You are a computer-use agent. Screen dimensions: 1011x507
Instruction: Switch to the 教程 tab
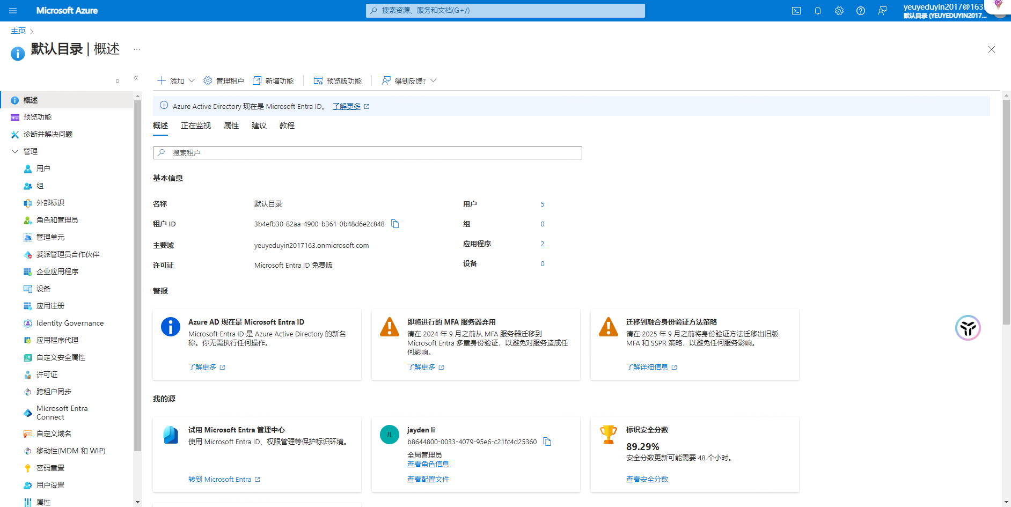click(x=287, y=126)
